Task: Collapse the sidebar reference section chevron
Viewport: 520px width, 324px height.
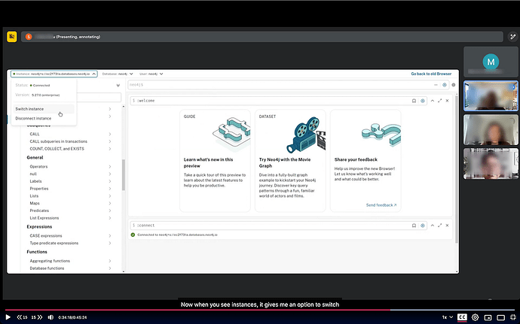Action: [x=118, y=86]
